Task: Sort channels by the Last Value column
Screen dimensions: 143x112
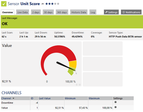Action: tap(45, 98)
